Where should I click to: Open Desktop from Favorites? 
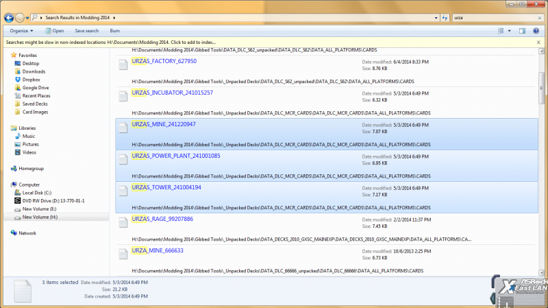pyautogui.click(x=31, y=63)
